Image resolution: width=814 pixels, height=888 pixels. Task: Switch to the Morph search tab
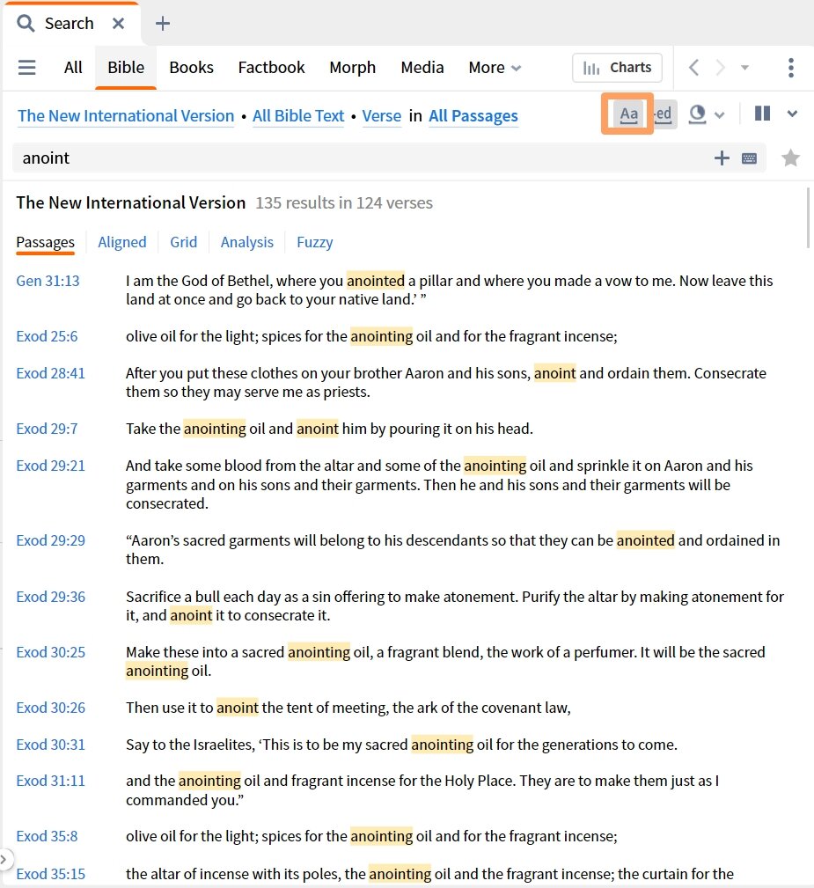[x=352, y=68]
